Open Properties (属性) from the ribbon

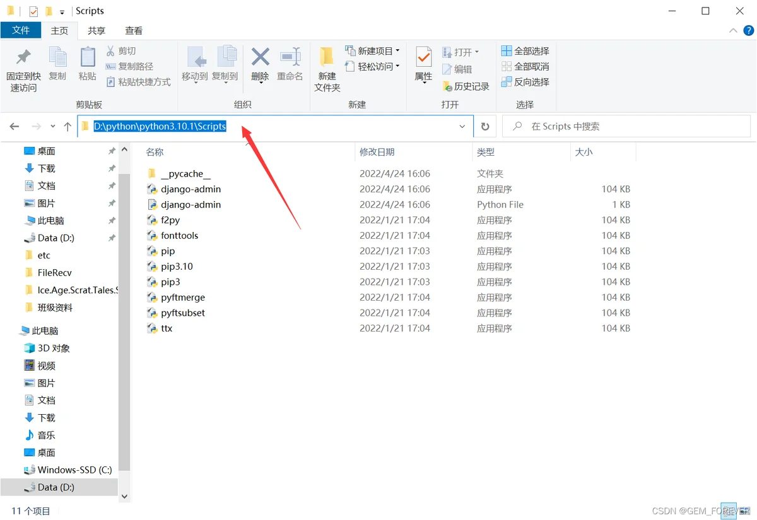(x=423, y=64)
